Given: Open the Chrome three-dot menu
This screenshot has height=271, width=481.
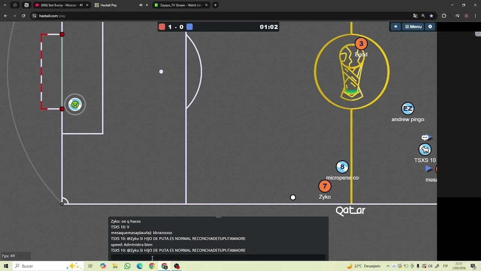Looking at the screenshot, I should click(476, 16).
